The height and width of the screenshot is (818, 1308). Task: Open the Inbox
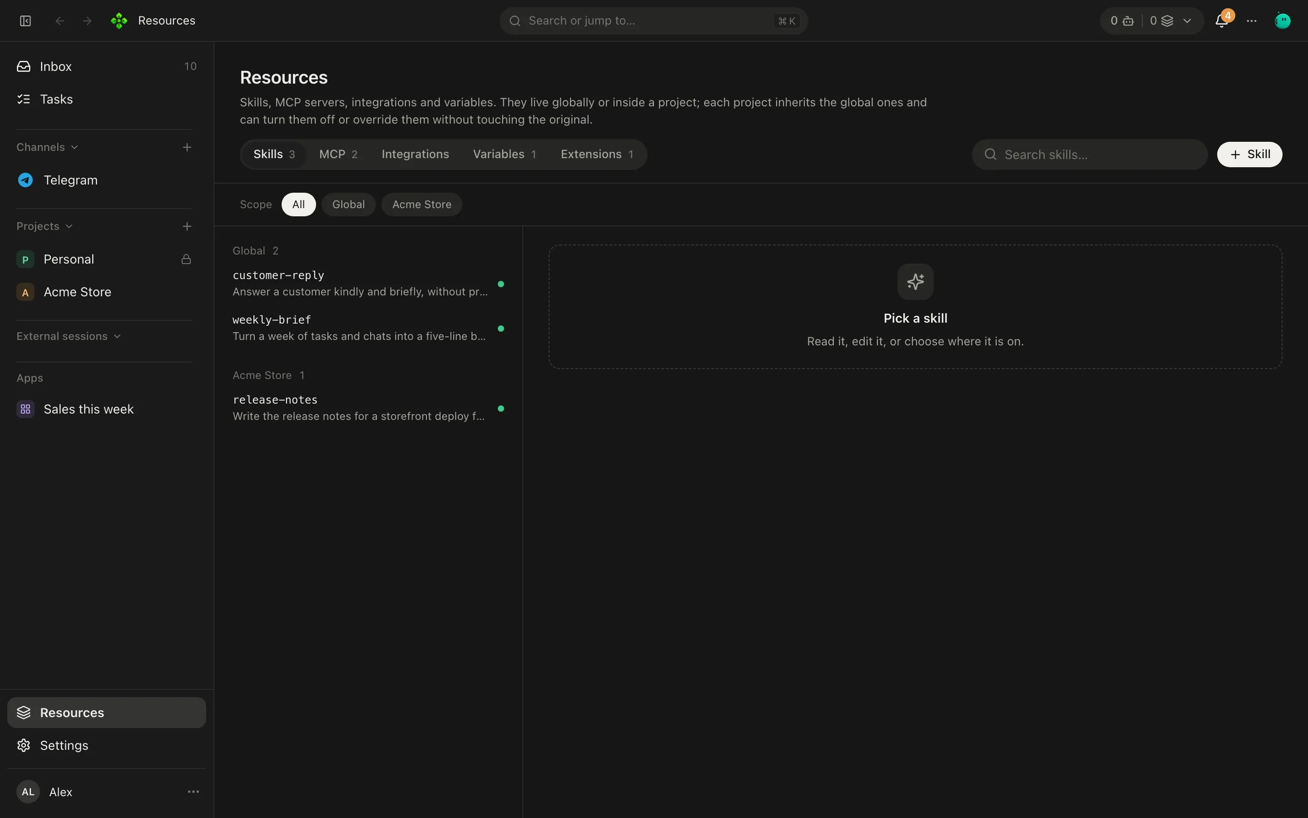(106, 66)
